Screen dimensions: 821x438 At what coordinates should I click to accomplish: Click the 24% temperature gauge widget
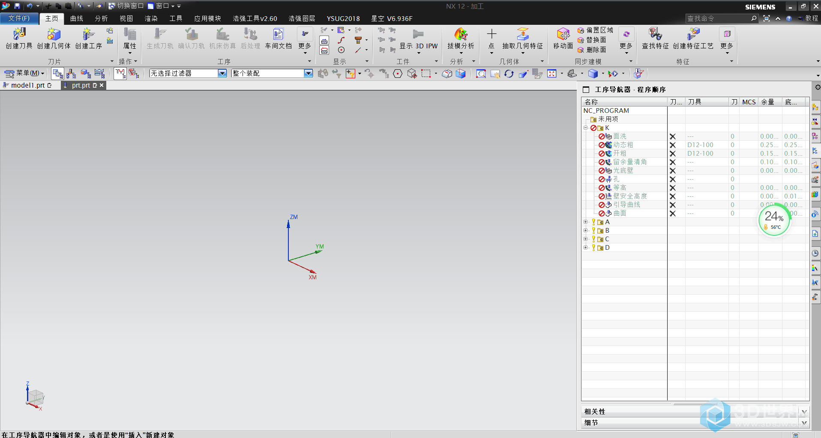[774, 219]
